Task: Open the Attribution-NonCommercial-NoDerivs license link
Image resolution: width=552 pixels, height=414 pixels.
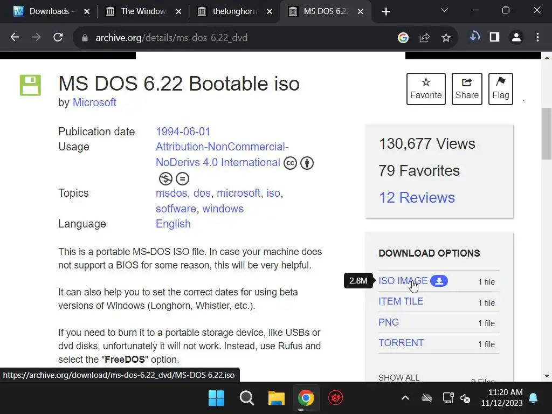Action: 222,154
